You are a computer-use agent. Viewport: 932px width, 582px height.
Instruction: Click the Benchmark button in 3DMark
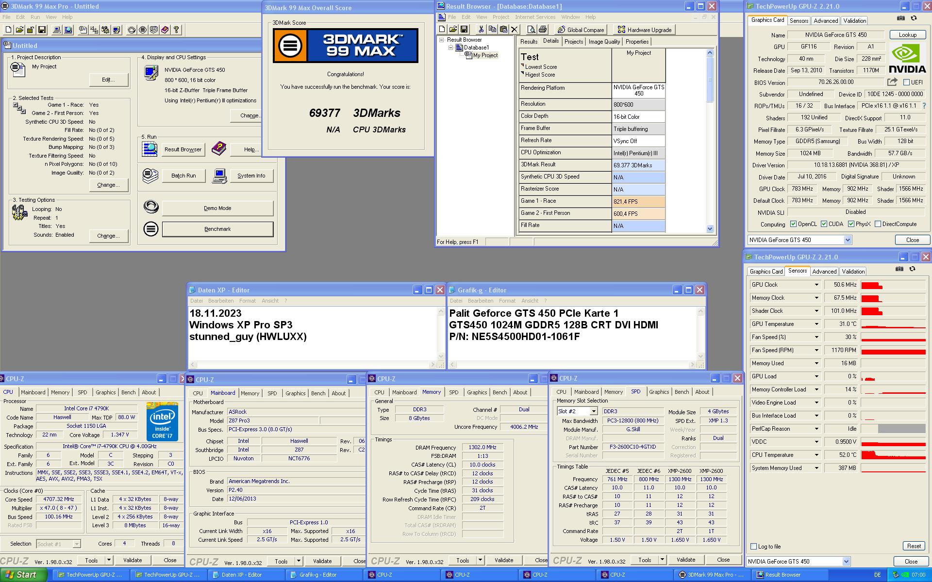pos(217,229)
